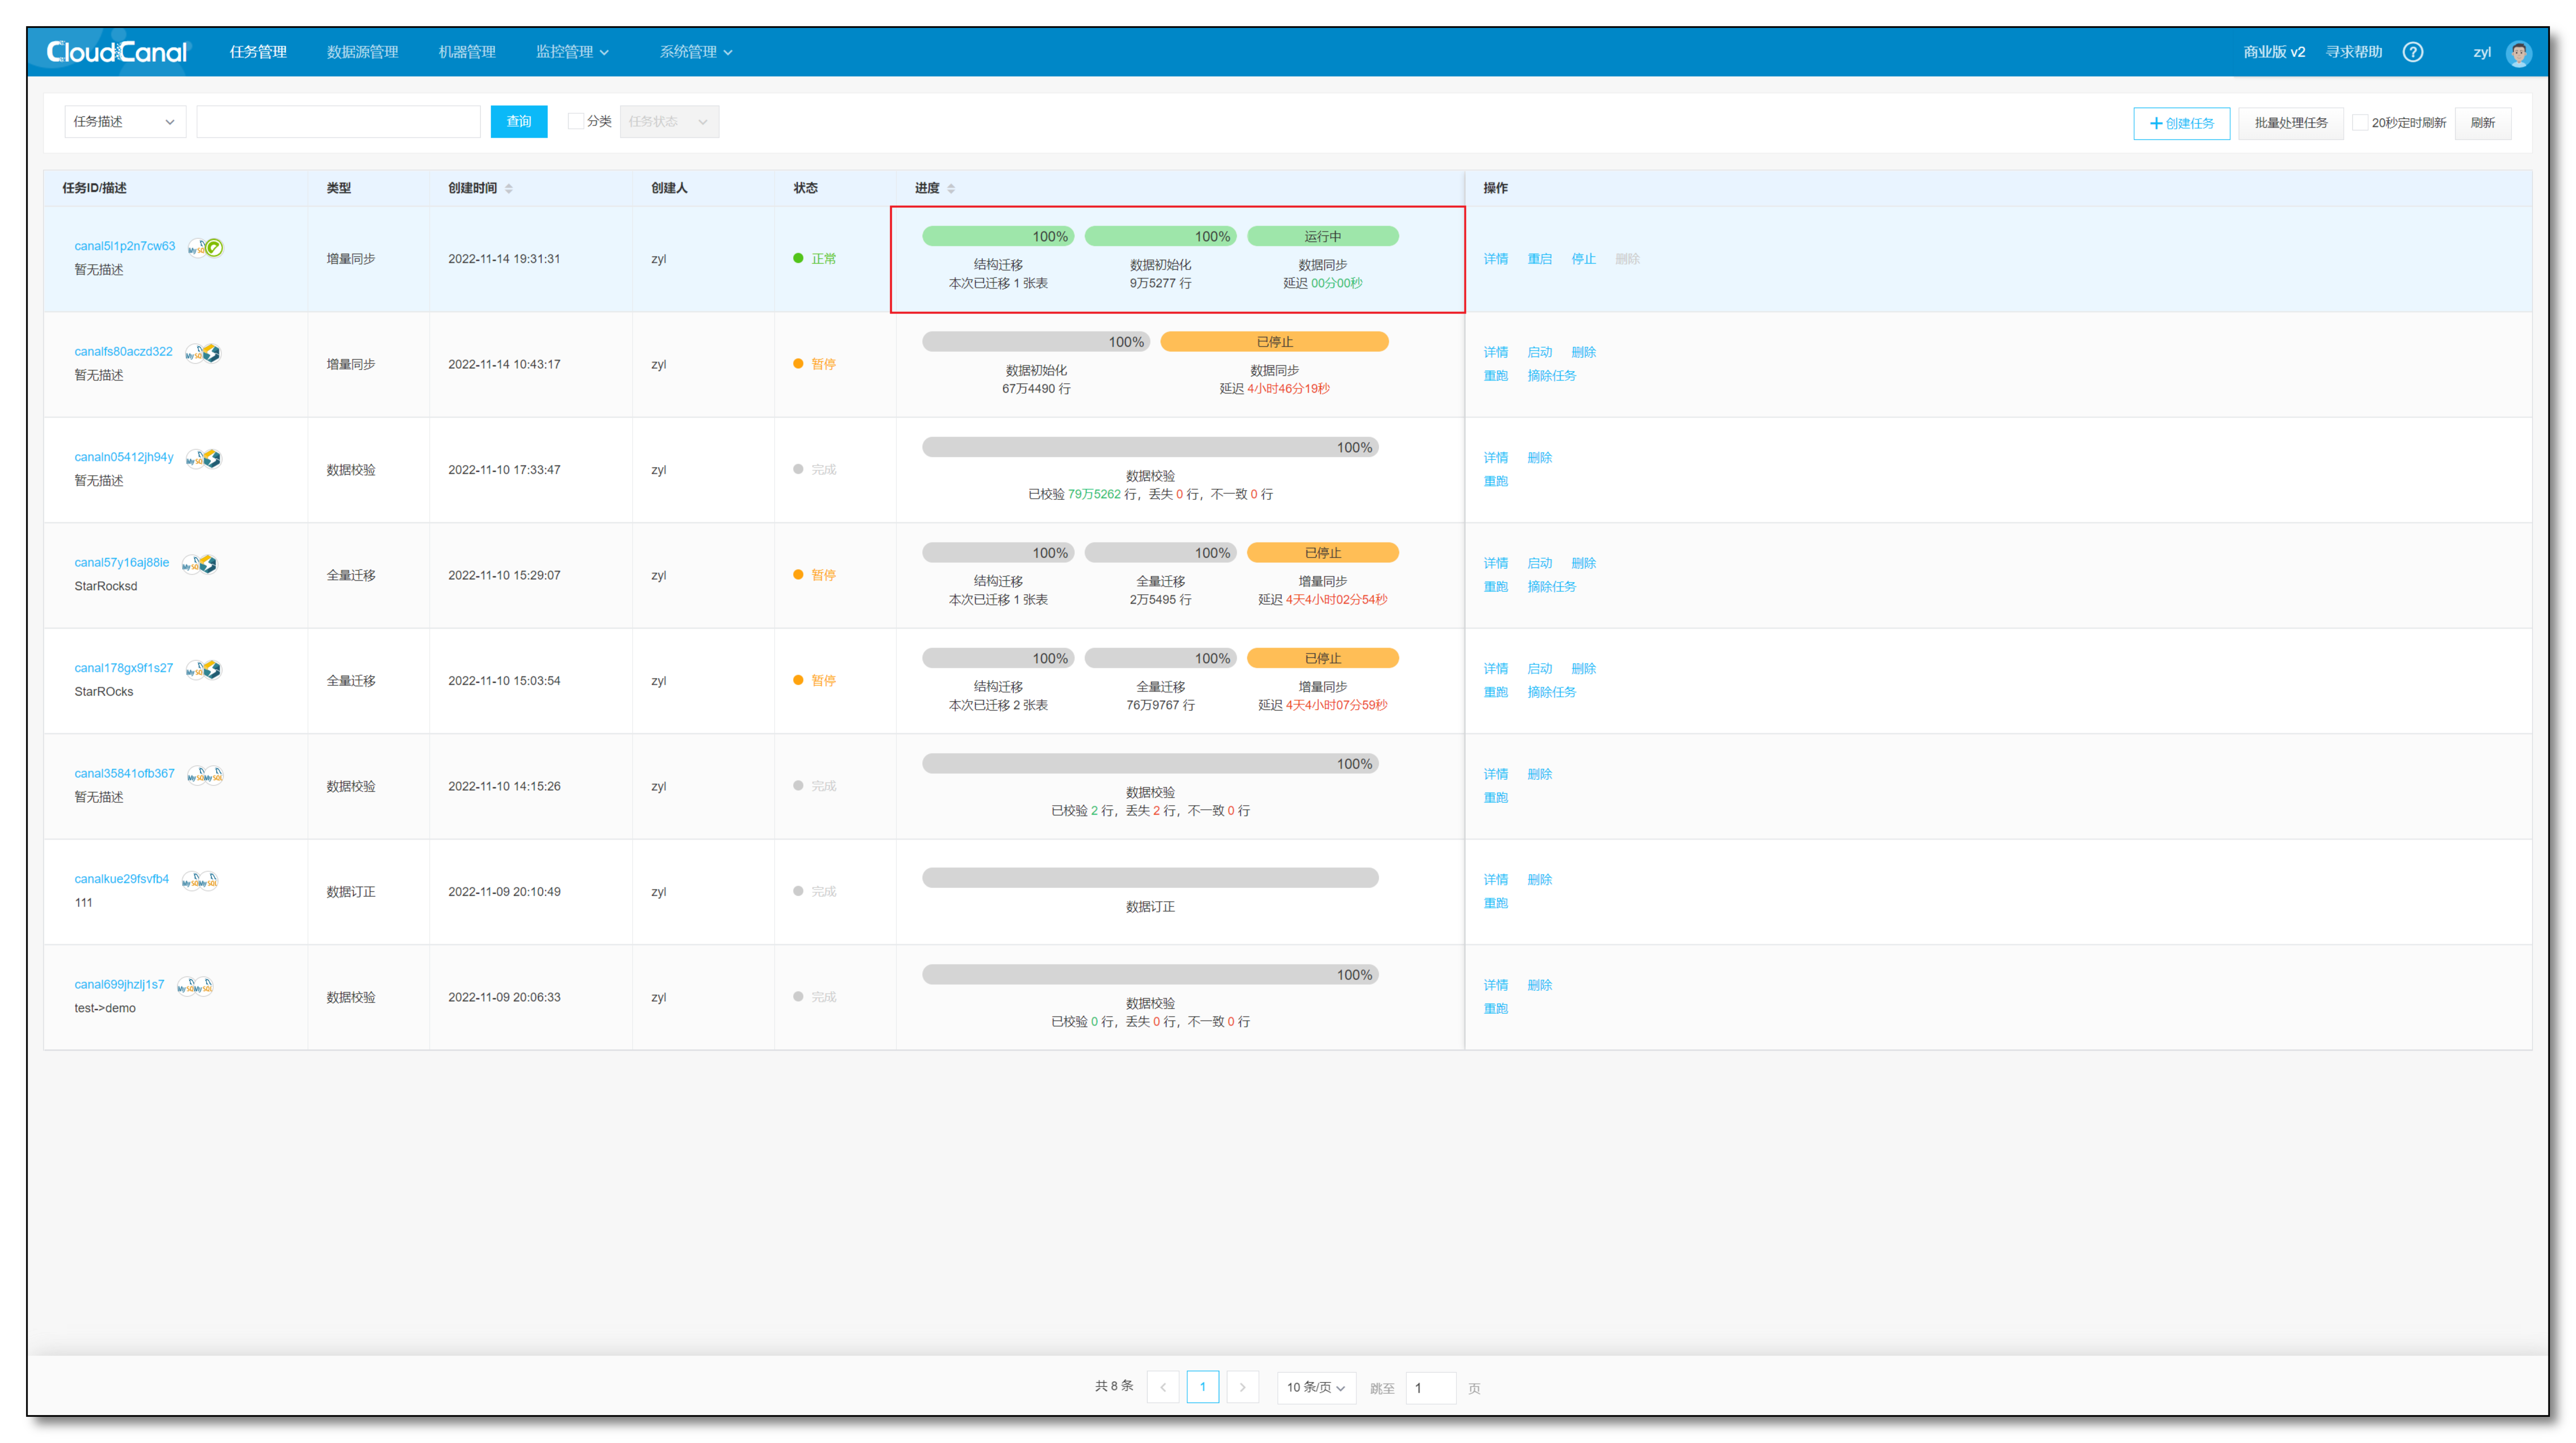Click the 创建任务 button
Viewport: 2576px width, 1443px height.
point(2181,123)
